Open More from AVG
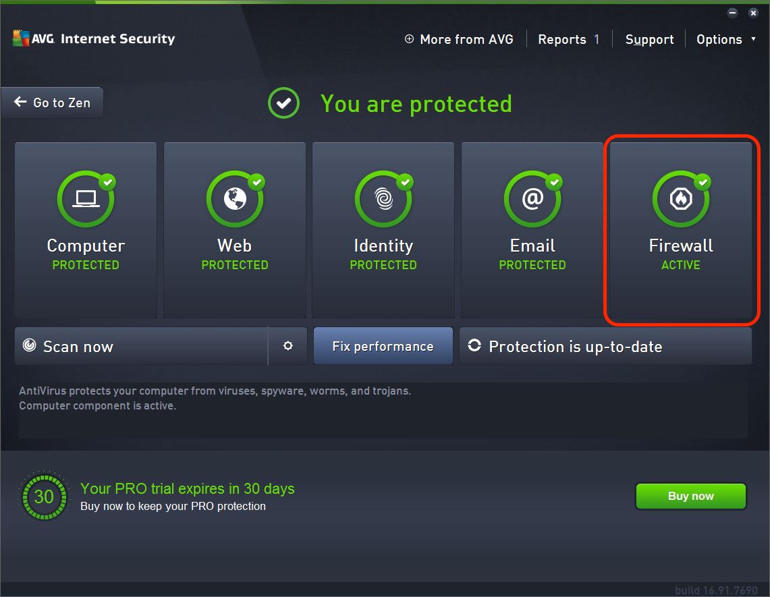 tap(466, 39)
